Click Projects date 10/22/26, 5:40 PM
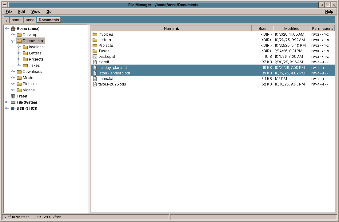339x222 pixels. (x=290, y=46)
